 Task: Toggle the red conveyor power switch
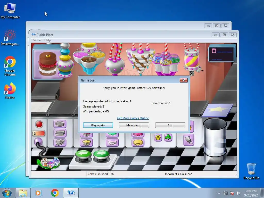pyautogui.click(x=39, y=133)
